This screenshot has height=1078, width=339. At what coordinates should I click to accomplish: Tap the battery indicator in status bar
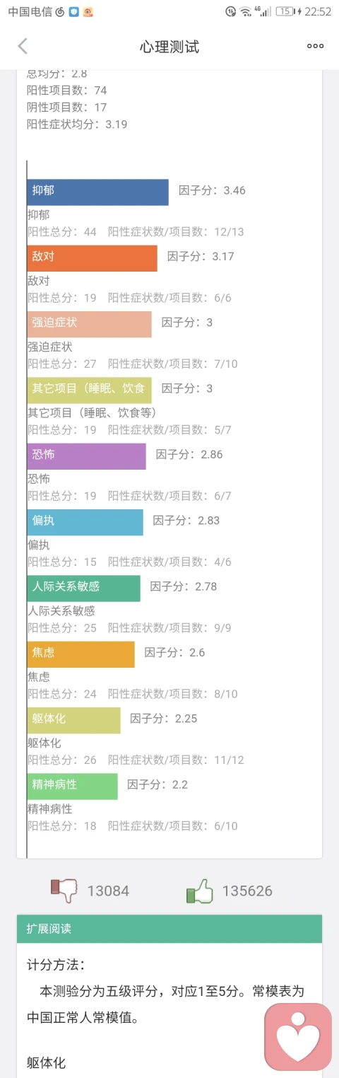[285, 11]
